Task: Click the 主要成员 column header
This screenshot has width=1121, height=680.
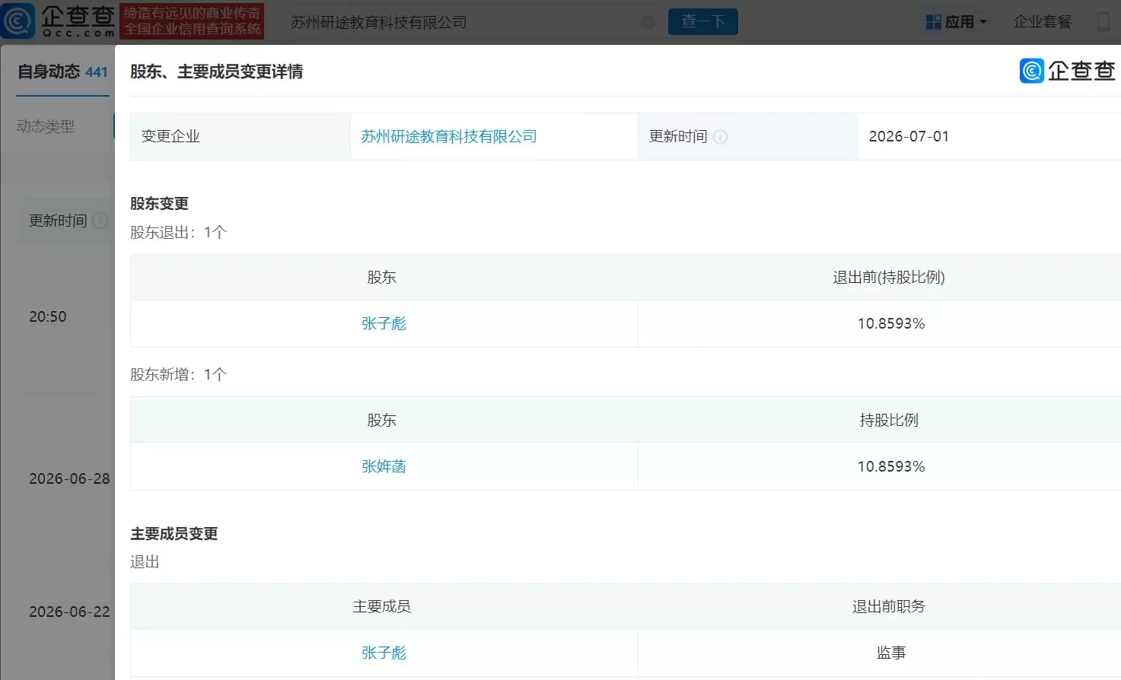Action: [x=381, y=606]
